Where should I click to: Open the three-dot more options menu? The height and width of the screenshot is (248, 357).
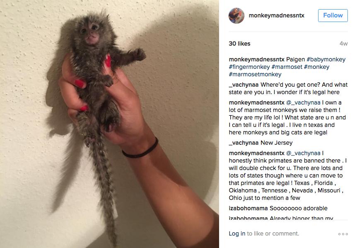[x=343, y=234]
